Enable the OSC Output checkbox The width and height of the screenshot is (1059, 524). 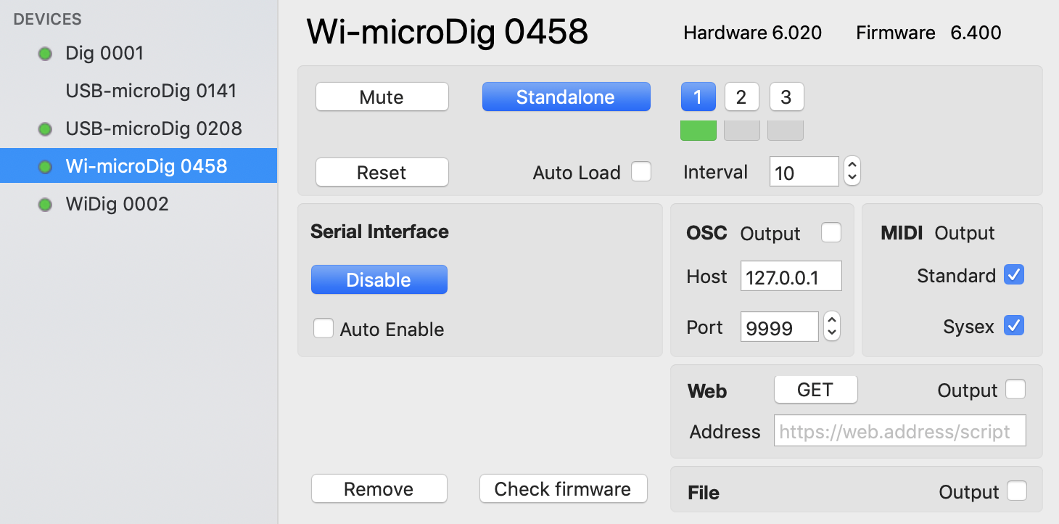coord(831,232)
